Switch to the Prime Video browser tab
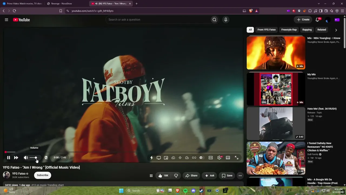346x195 pixels. click(x=22, y=4)
